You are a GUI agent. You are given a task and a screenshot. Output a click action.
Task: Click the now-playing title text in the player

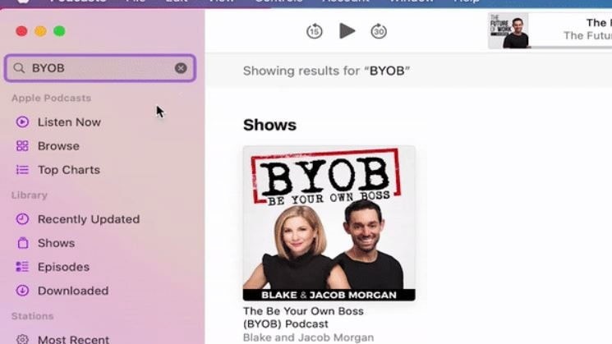(599, 23)
